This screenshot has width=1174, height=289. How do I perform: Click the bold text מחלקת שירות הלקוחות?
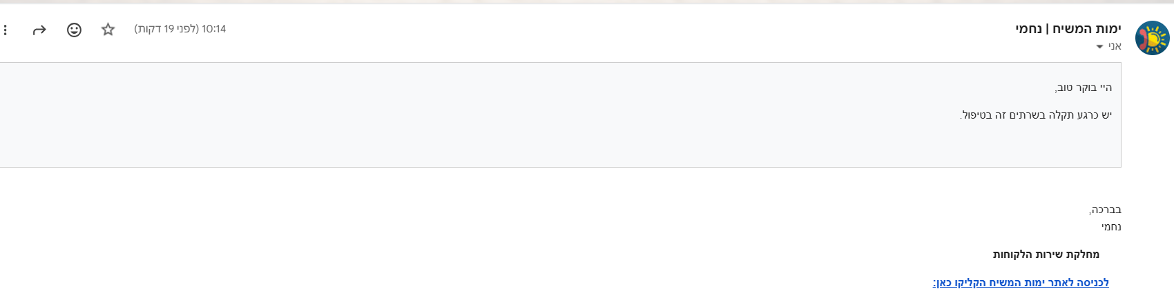coord(1046,255)
